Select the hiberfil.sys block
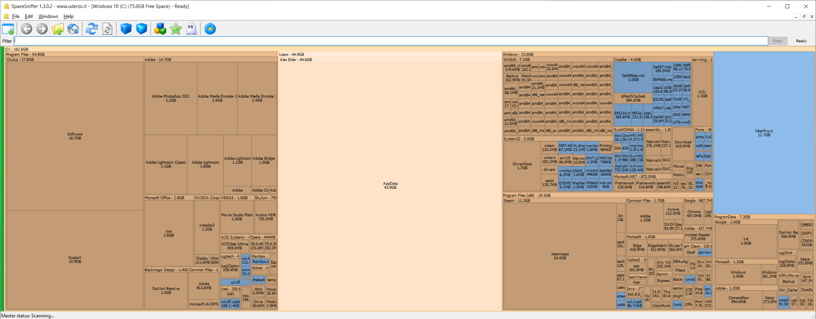 point(764,133)
